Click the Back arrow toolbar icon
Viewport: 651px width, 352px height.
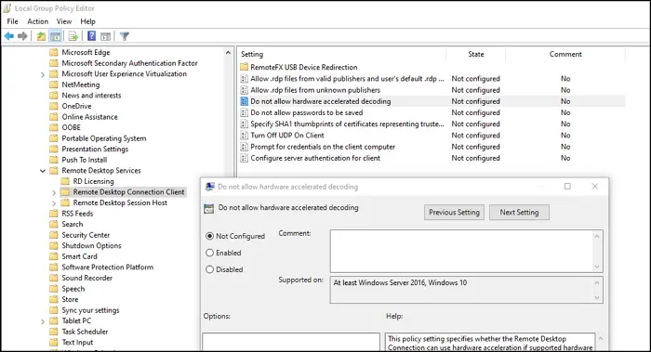point(9,36)
